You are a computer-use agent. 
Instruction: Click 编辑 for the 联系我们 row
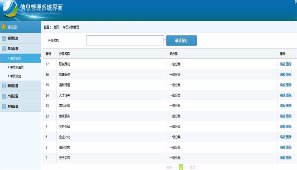(282, 64)
